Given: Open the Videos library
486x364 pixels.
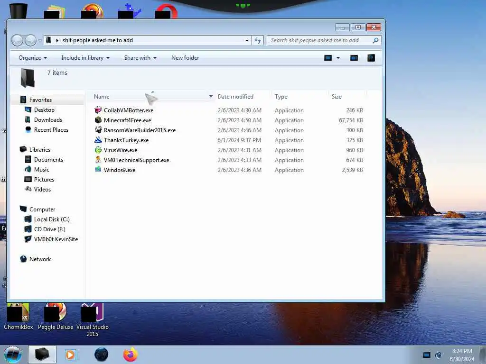Looking at the screenshot, I should tap(42, 190).
